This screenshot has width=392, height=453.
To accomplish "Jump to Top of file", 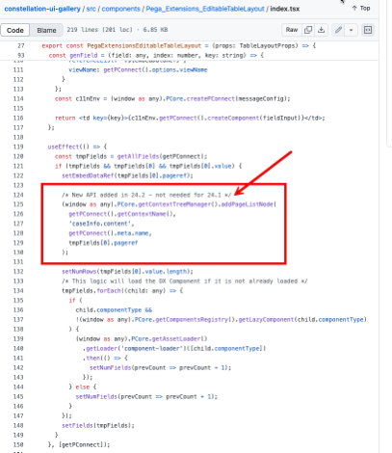I will point(361,8).
